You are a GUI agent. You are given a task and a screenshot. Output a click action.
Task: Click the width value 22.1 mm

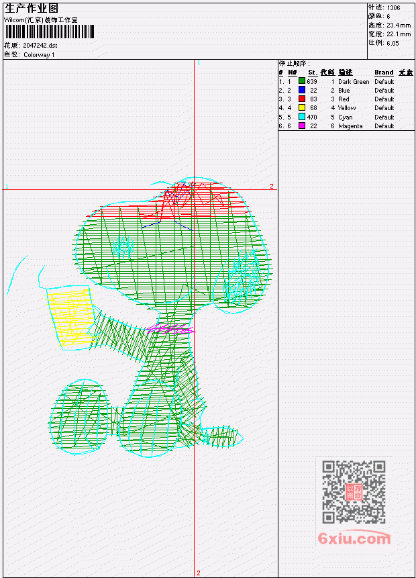(399, 34)
